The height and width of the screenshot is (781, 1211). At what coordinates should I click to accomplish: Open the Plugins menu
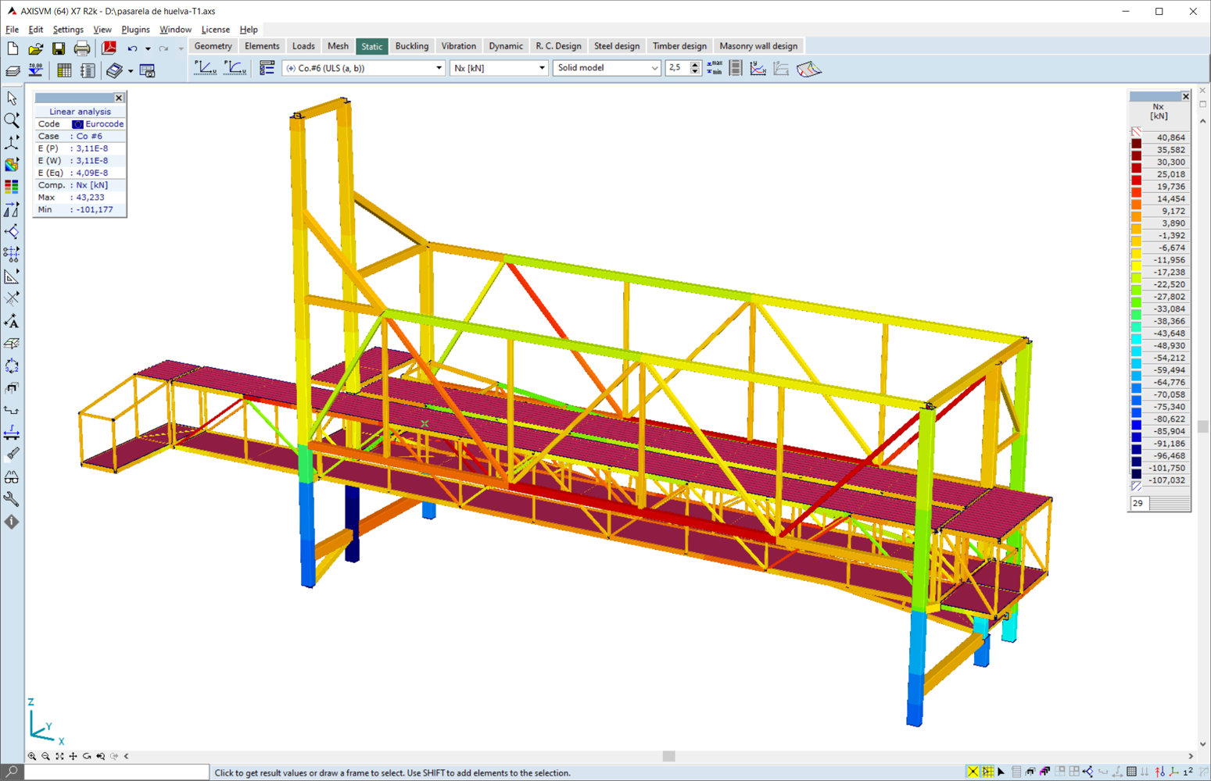click(x=135, y=30)
